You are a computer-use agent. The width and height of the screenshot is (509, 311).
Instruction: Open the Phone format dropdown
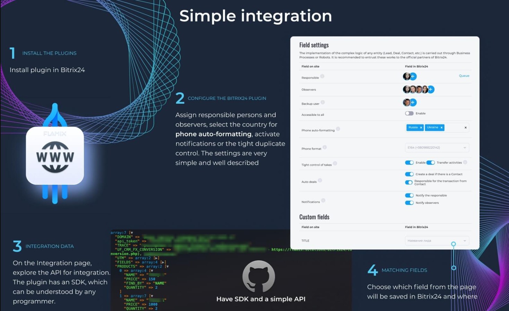[437, 148]
